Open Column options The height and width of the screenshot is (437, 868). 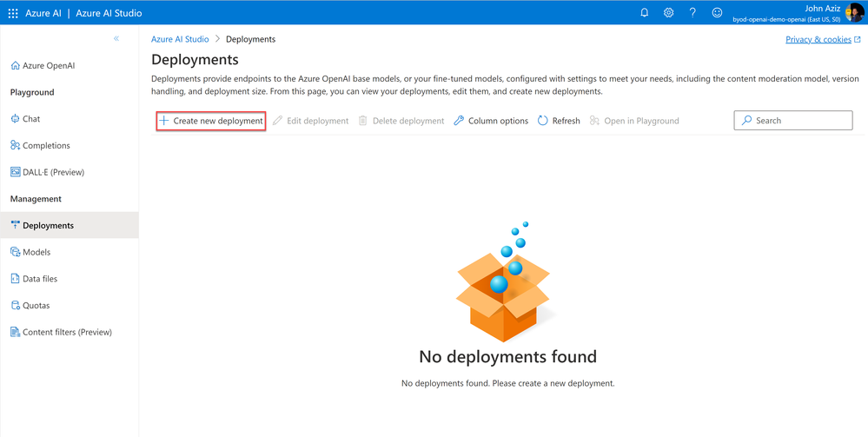coord(490,120)
